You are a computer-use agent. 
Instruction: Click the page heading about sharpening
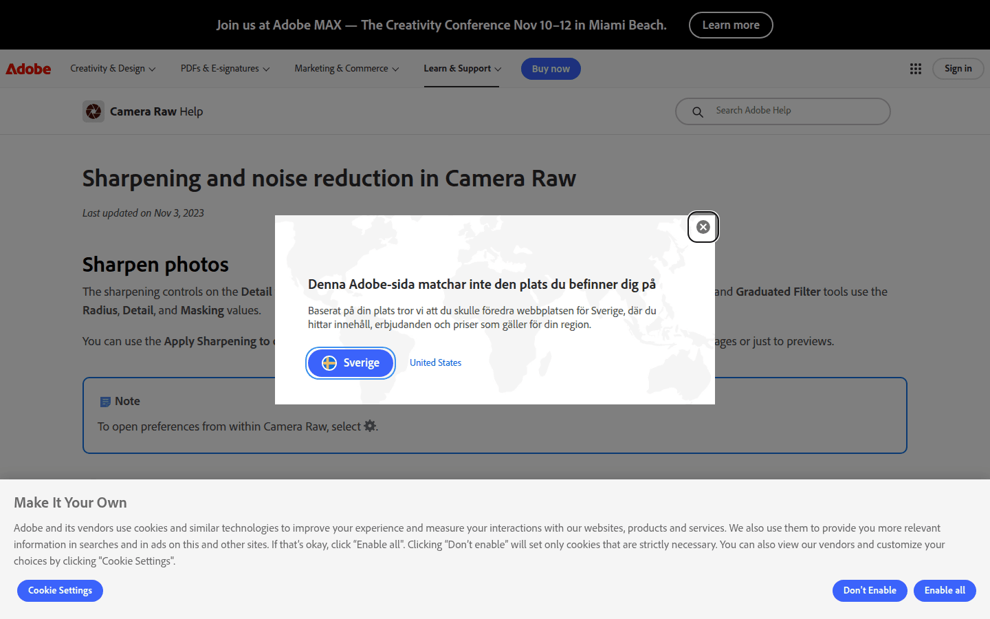[329, 179]
